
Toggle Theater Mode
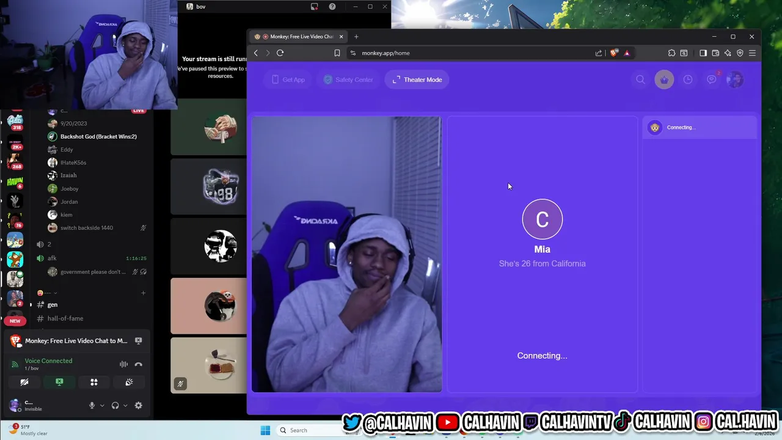point(417,79)
